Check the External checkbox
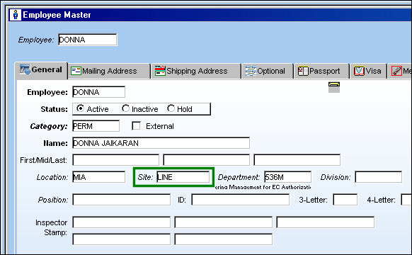Screen dimensions: 412x255 pos(136,125)
